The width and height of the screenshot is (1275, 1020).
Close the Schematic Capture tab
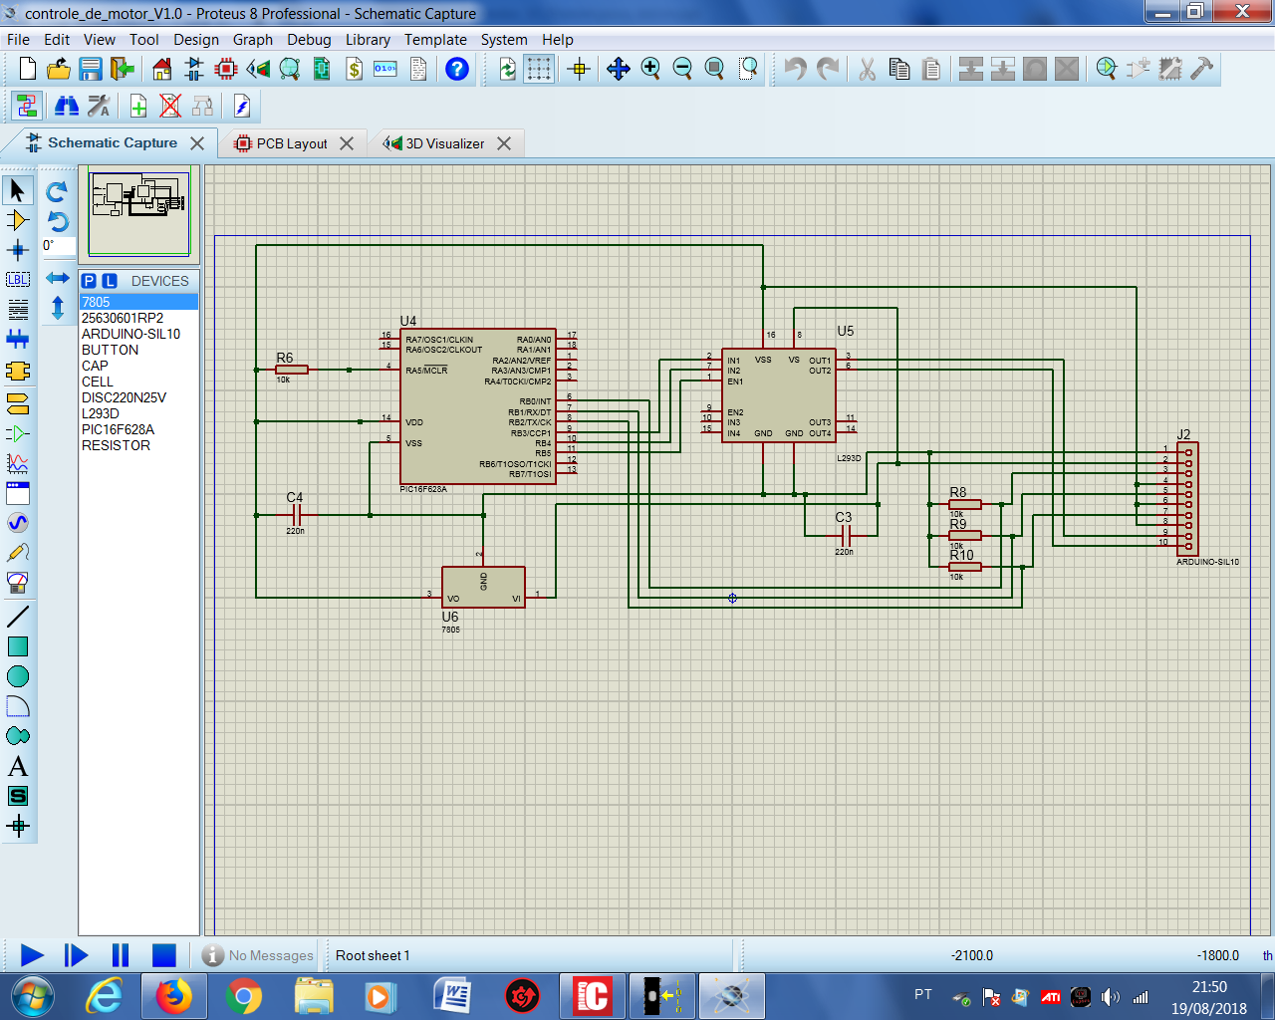197,143
